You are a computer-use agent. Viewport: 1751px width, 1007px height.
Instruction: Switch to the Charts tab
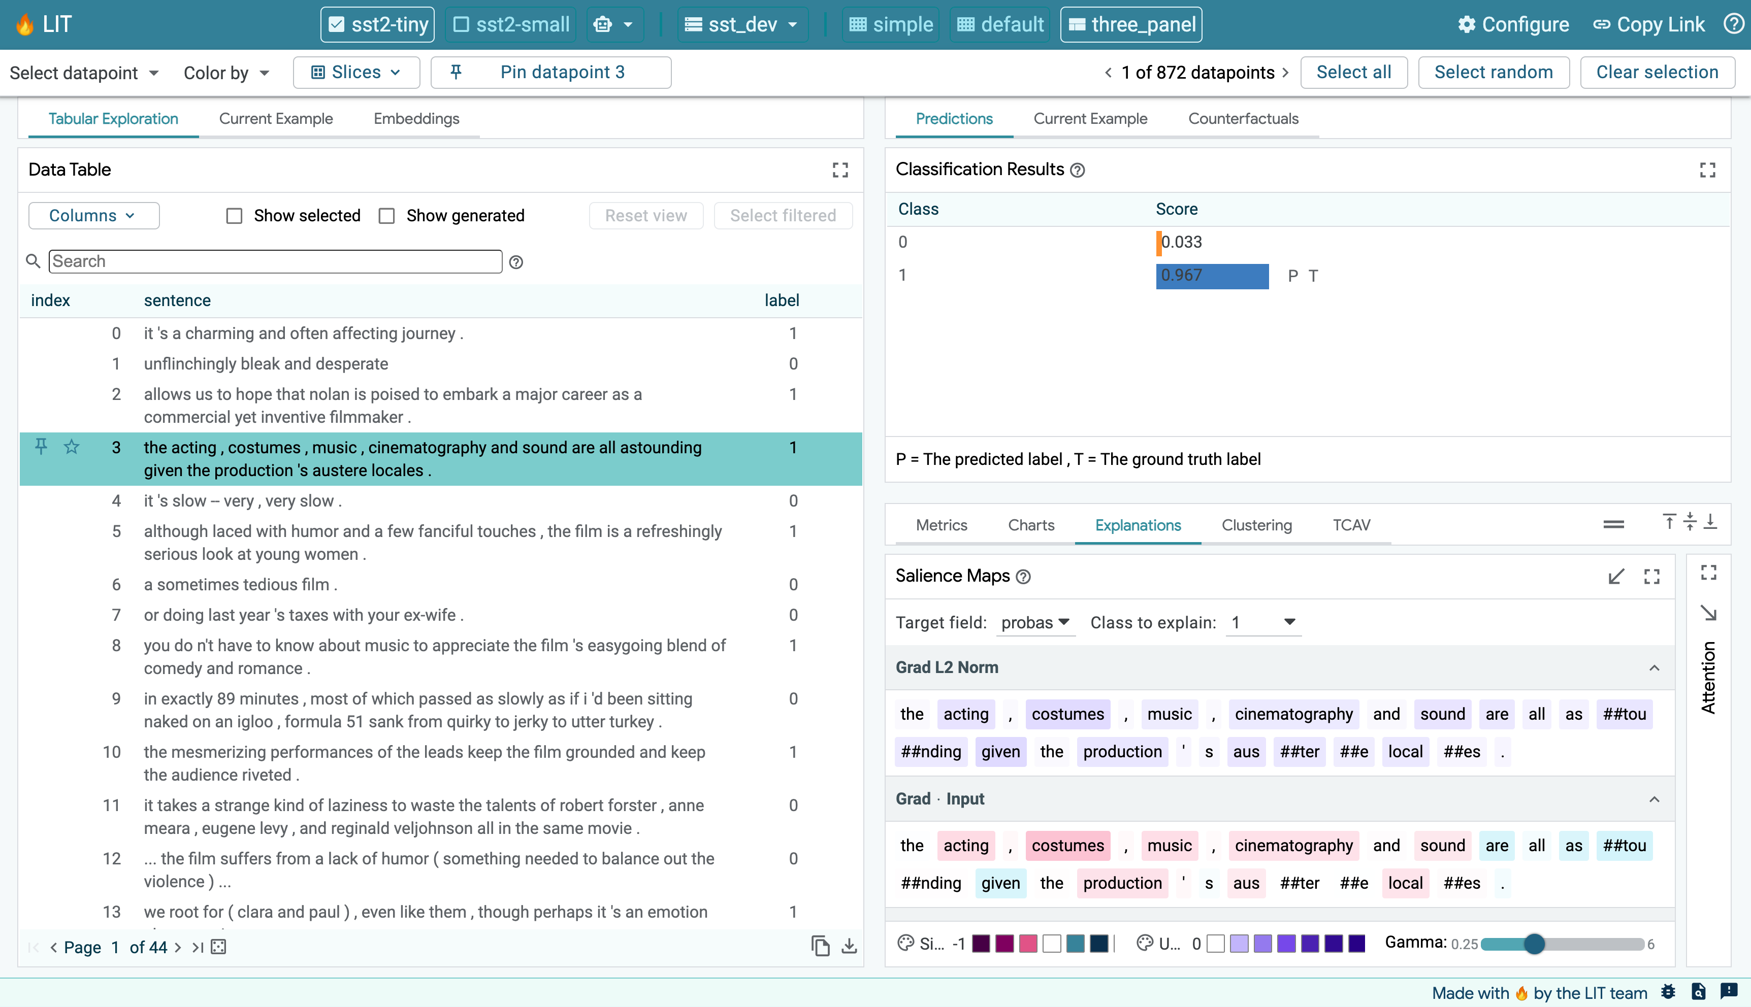1031,526
